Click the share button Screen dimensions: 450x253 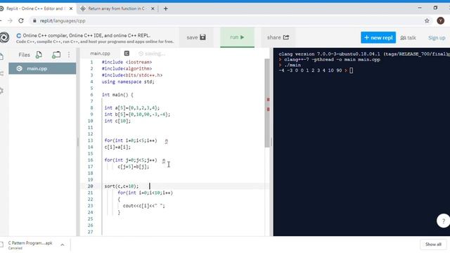[278, 37]
